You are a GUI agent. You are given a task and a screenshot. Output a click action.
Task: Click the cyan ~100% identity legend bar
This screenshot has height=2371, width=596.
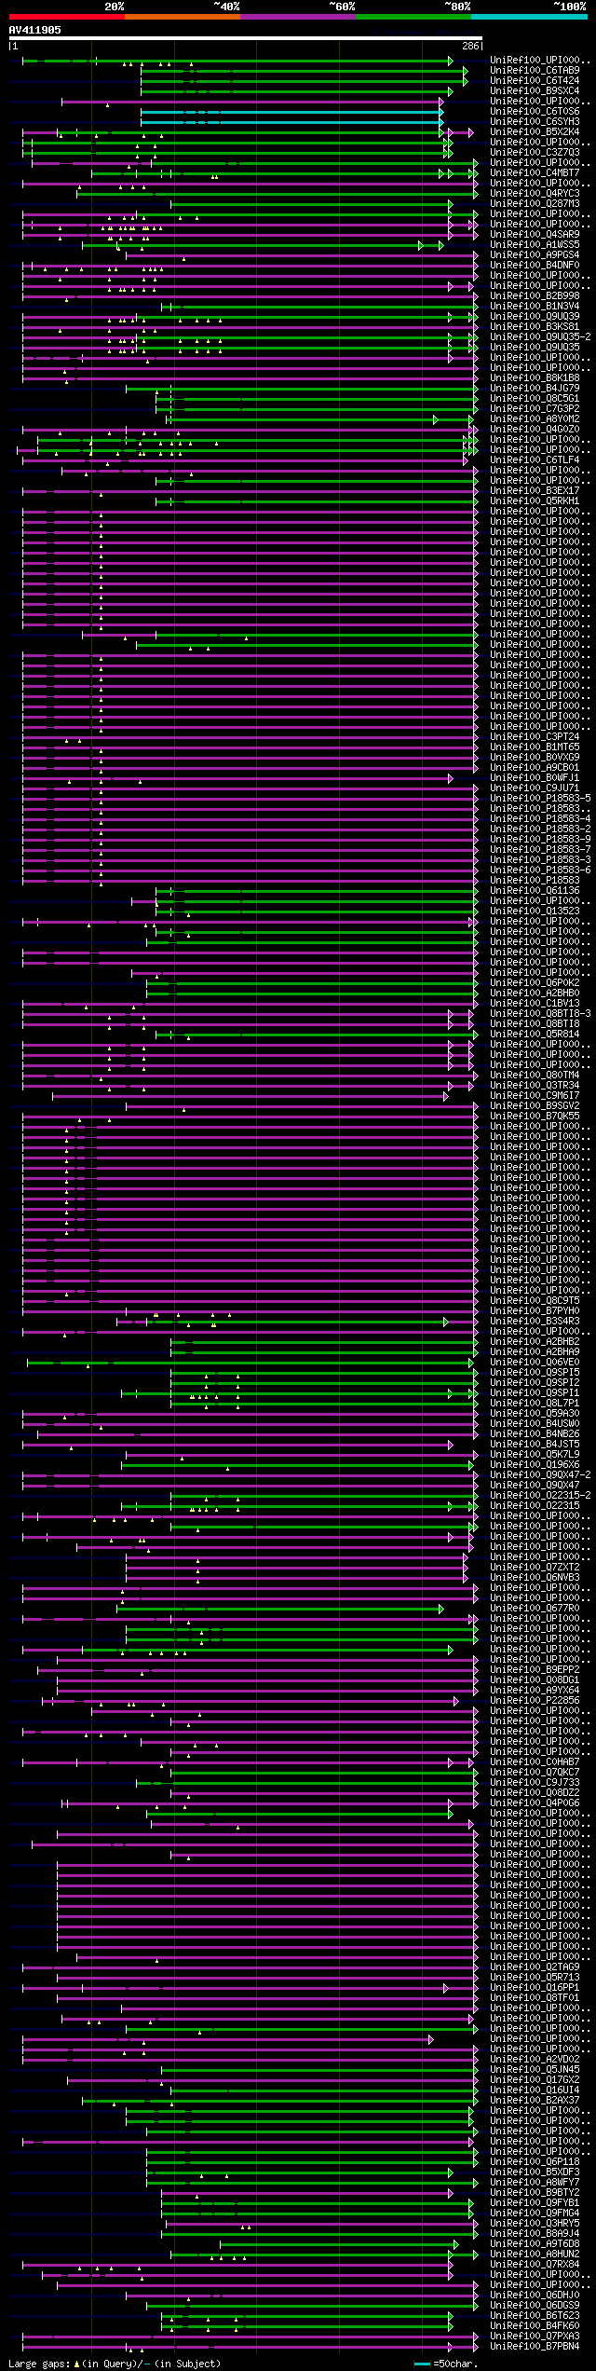click(529, 17)
